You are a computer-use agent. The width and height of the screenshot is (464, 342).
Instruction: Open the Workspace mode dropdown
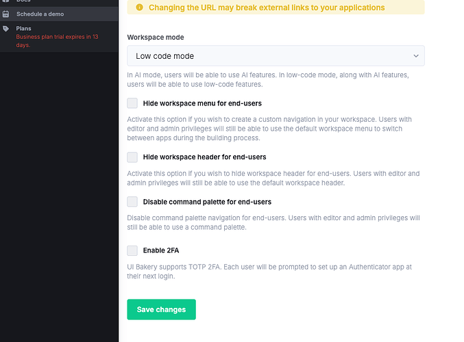click(x=275, y=56)
